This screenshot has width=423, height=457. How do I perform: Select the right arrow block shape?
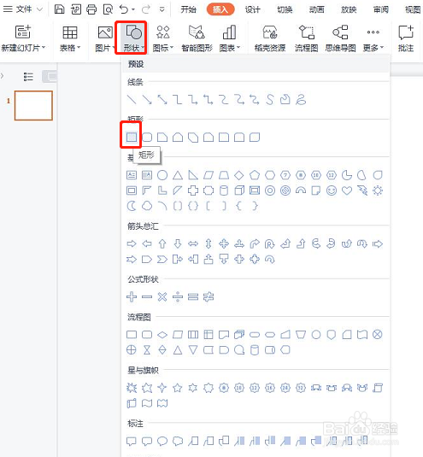coord(132,243)
